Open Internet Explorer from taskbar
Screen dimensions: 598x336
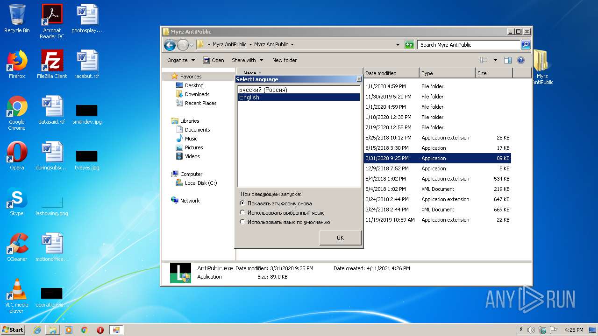point(37,330)
